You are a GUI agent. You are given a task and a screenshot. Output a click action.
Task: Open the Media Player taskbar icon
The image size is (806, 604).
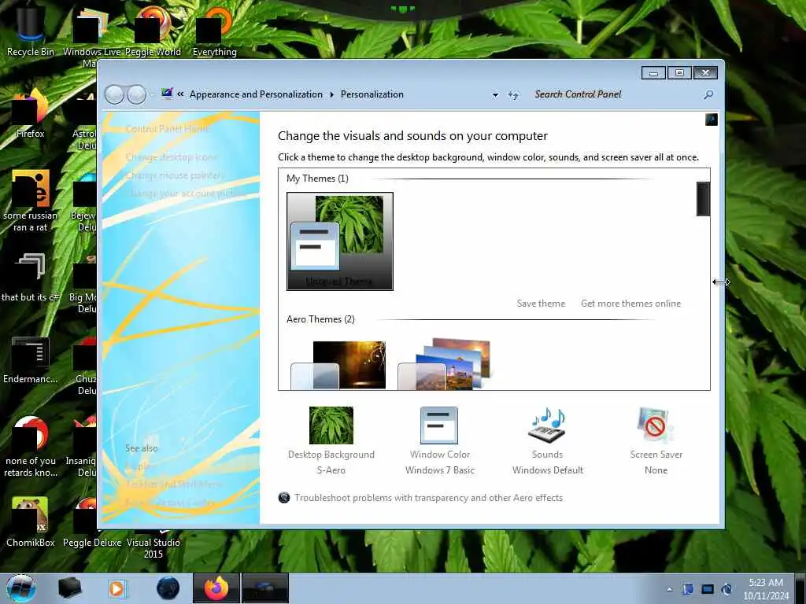pos(117,588)
